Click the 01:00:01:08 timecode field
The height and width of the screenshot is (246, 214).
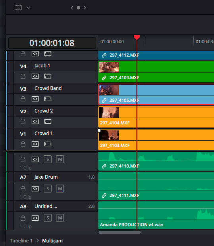(52, 43)
